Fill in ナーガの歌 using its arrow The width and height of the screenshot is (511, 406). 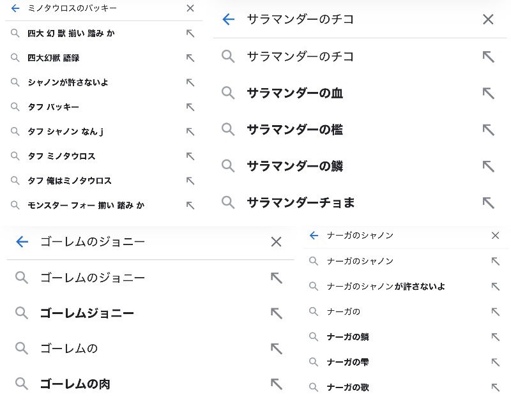(x=495, y=387)
